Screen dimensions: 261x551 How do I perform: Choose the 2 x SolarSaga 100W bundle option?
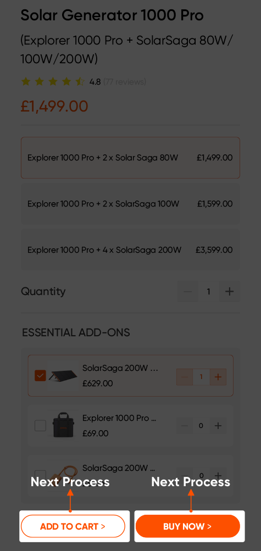tap(130, 204)
